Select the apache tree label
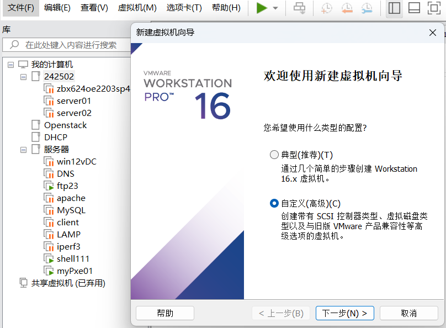 (x=71, y=198)
